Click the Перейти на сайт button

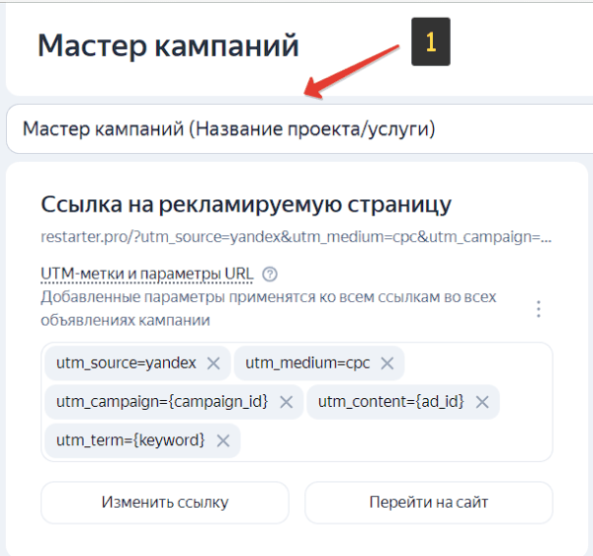pos(428,502)
